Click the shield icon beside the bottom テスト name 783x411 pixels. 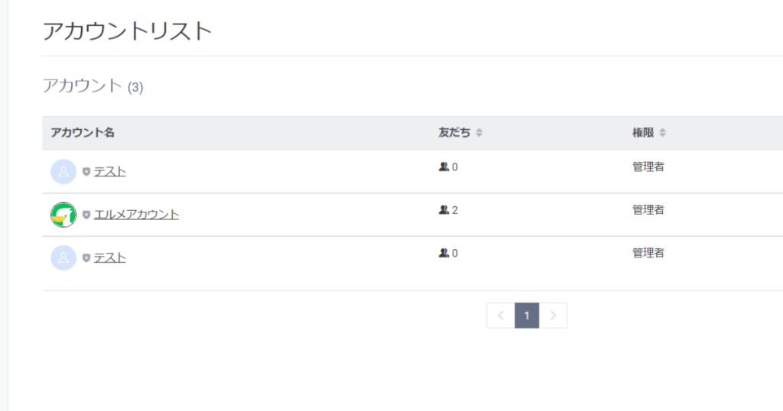pyautogui.click(x=86, y=258)
